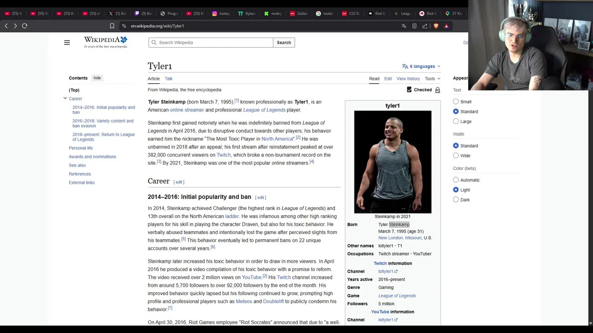Select Small text size radio button
Screen dimensions: 593x333
tap(456, 102)
